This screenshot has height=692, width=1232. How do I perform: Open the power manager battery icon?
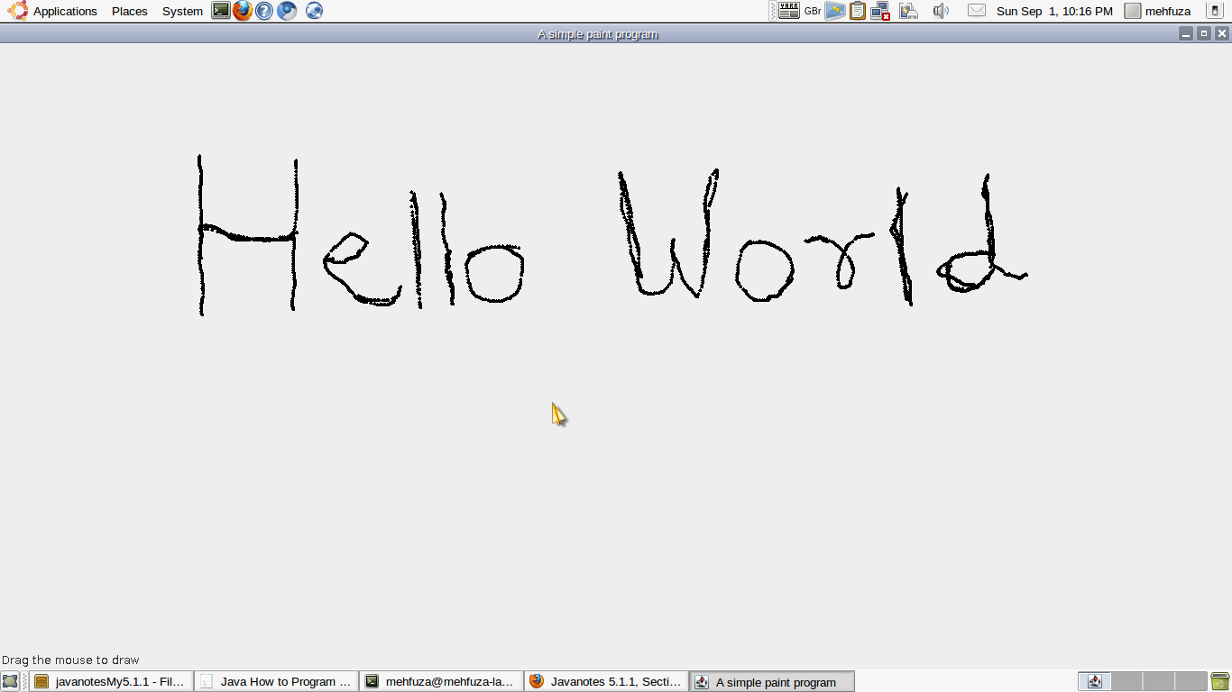(x=908, y=11)
